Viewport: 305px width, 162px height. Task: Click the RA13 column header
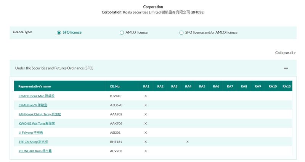pos(287,86)
